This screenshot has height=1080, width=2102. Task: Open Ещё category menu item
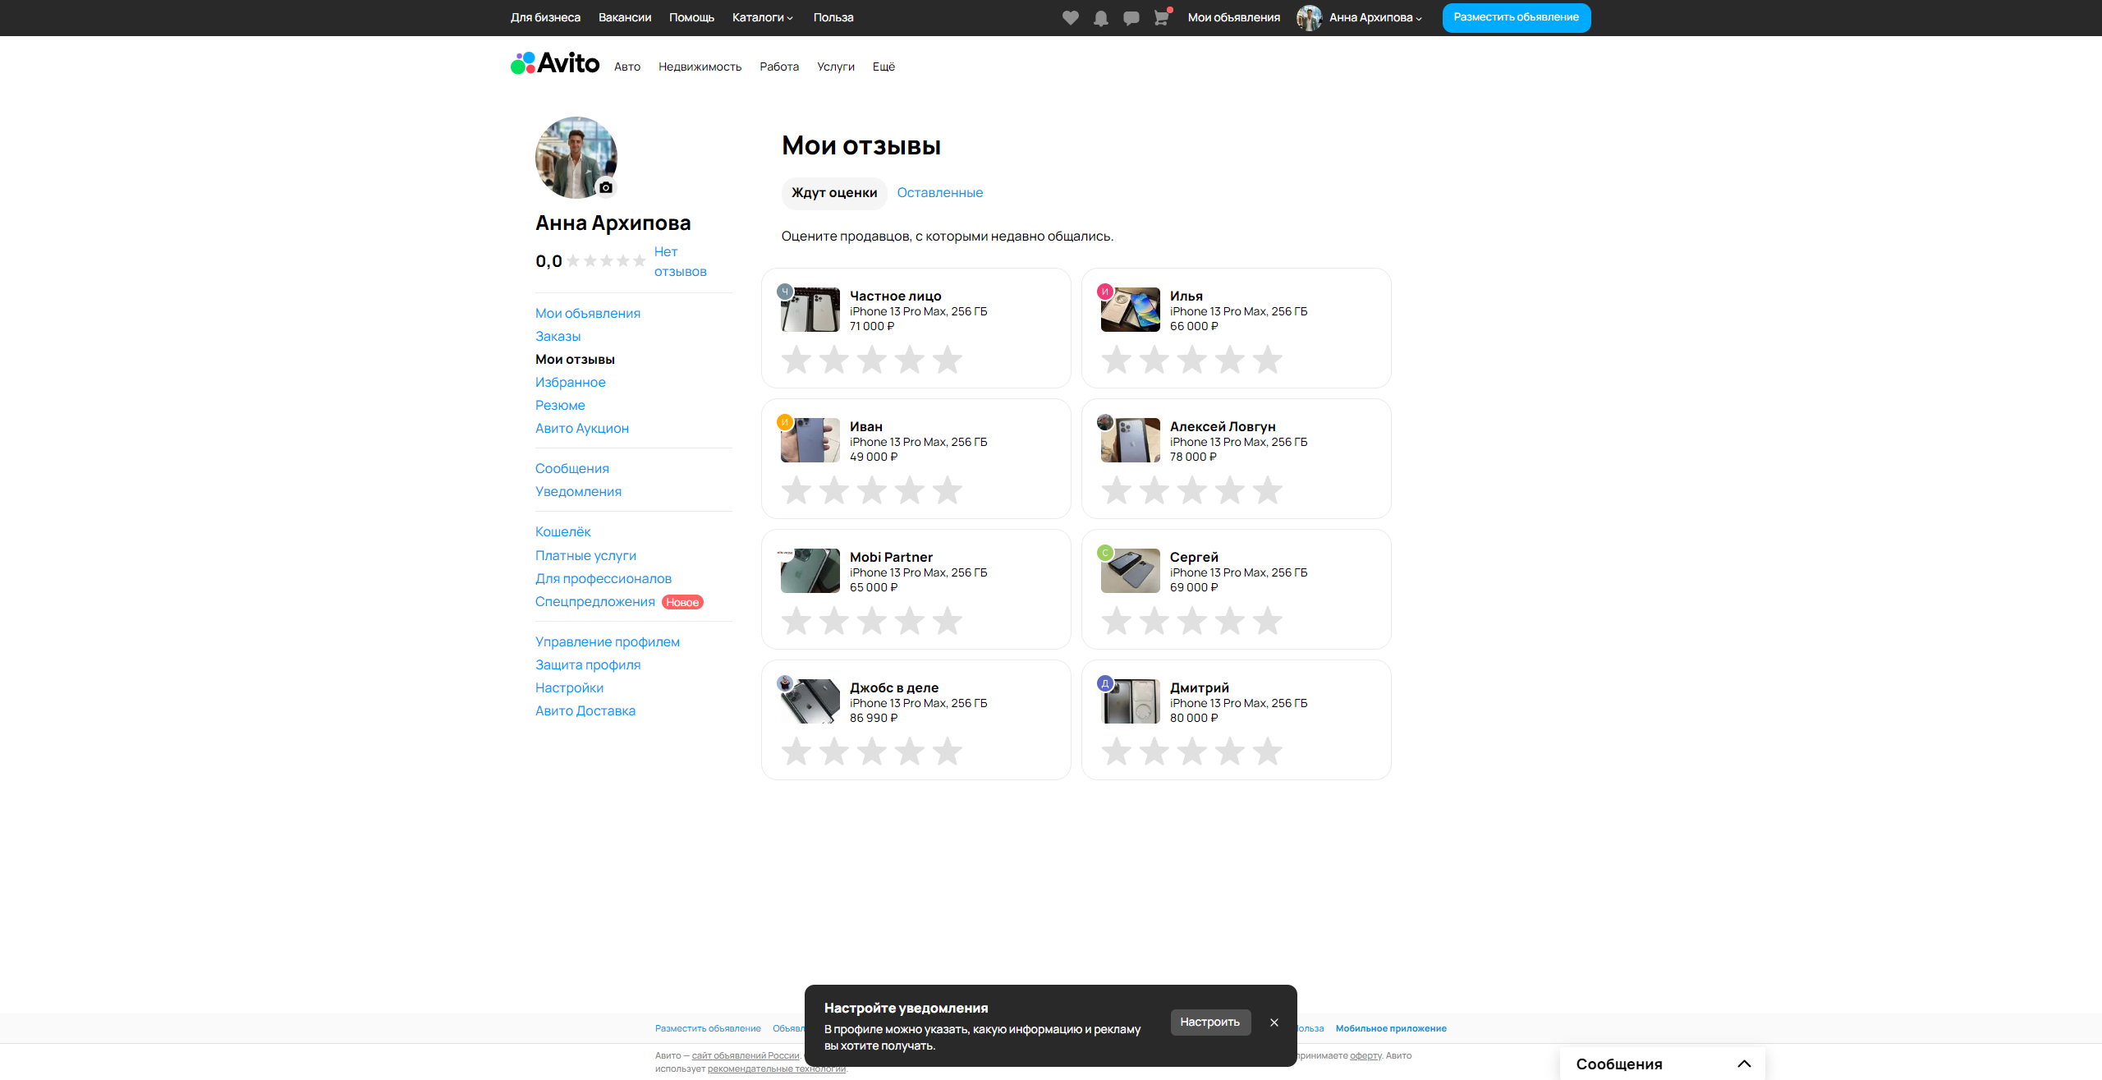pyautogui.click(x=883, y=67)
